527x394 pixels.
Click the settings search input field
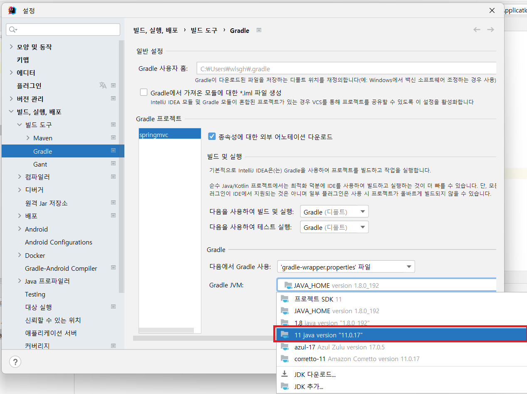(x=63, y=30)
